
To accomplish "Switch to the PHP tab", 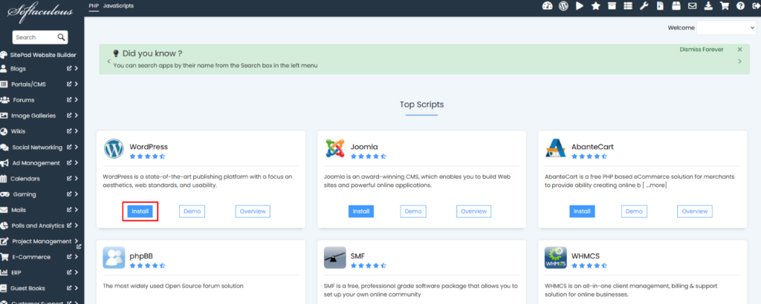I will pos(94,5).
